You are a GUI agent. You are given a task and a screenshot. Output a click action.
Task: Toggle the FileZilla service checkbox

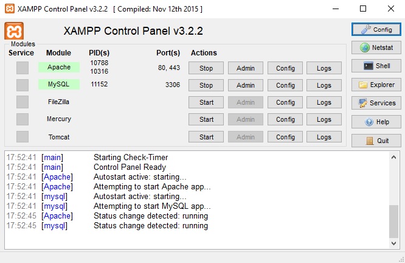22,102
